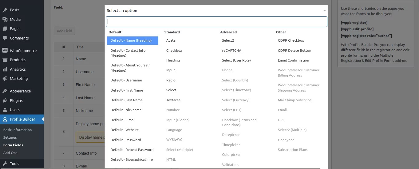Open Basic Information submenu page

point(18,130)
